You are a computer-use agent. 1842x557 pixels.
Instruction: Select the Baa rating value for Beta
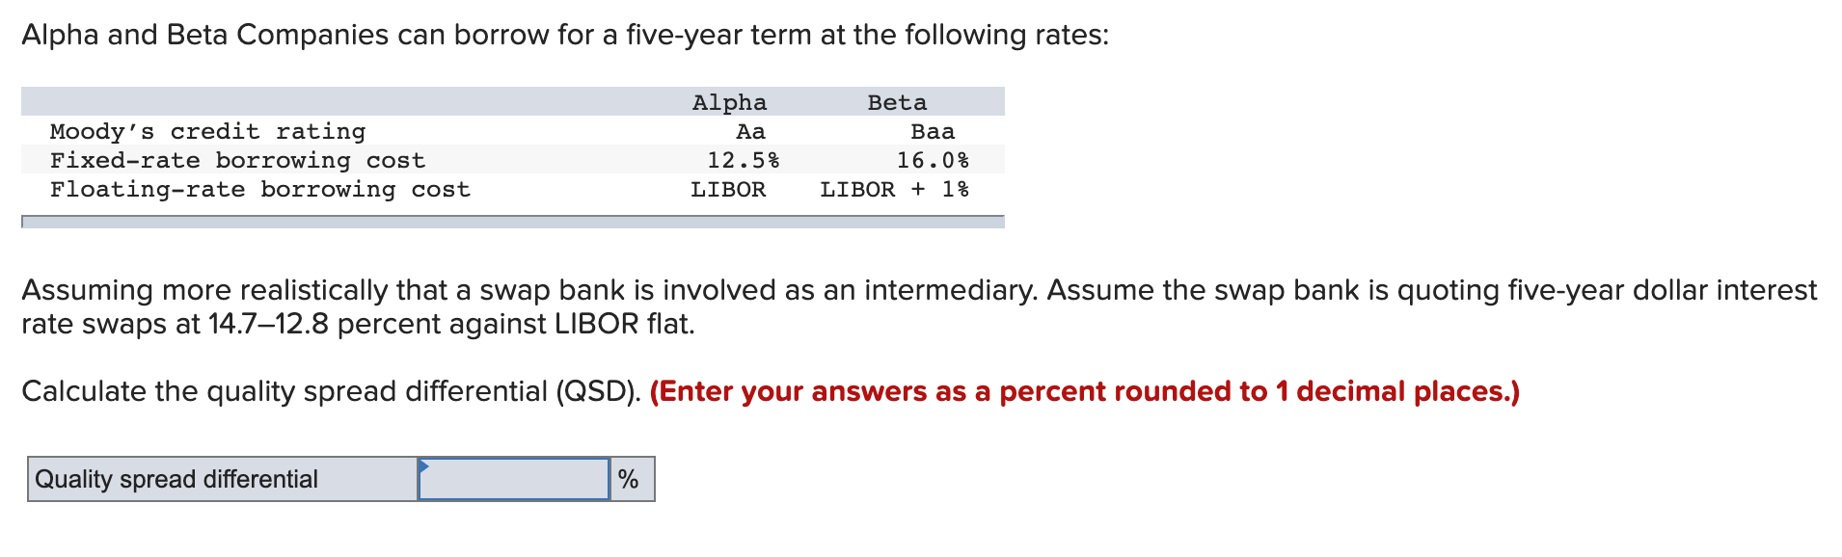coord(932,130)
